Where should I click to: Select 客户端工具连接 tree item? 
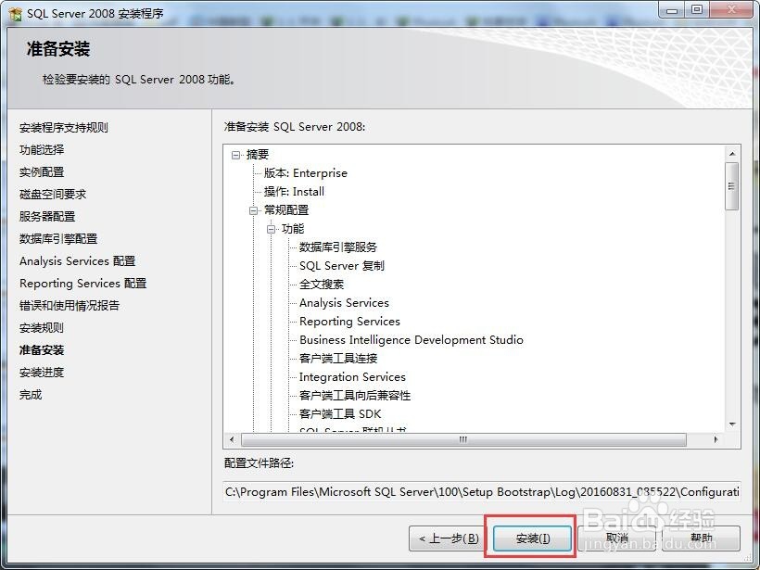[x=338, y=359]
